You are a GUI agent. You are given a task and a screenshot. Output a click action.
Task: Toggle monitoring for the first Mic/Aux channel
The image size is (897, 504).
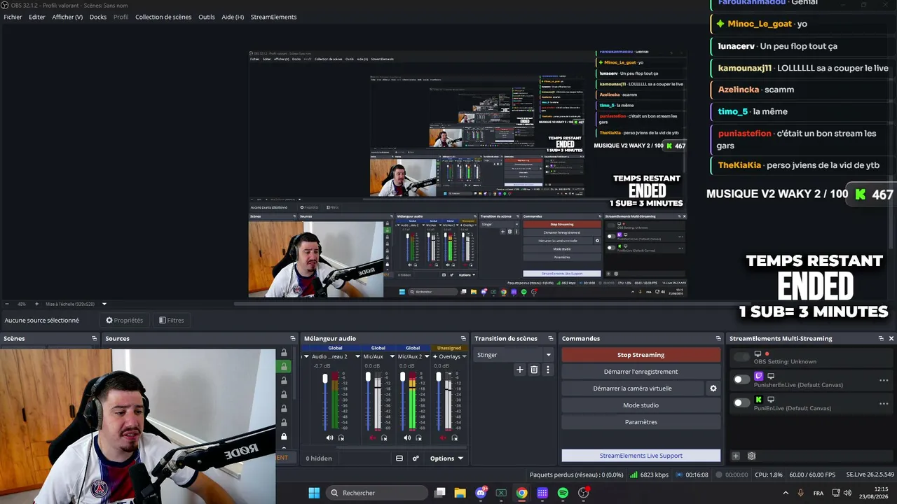pos(384,438)
